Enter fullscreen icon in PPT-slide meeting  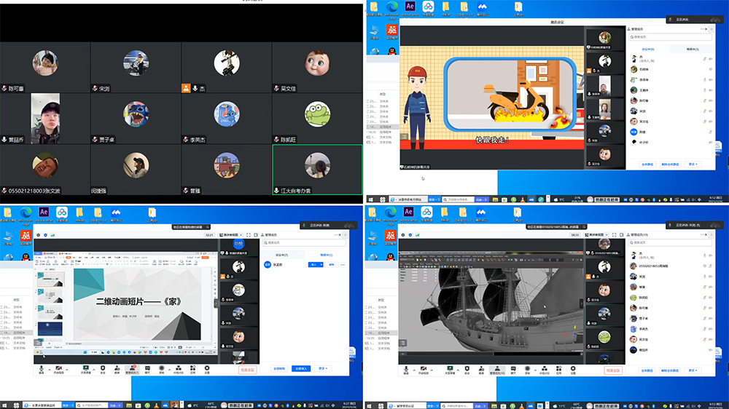tap(249, 235)
